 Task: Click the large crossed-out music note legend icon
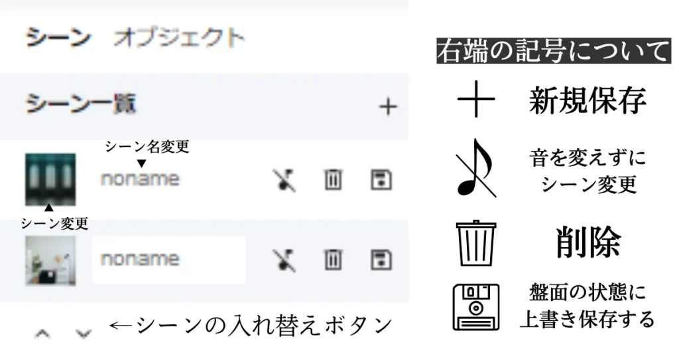(x=476, y=168)
